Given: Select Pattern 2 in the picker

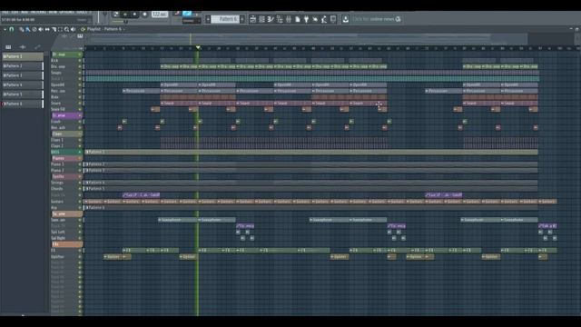Looking at the screenshot, I should click(x=23, y=66).
